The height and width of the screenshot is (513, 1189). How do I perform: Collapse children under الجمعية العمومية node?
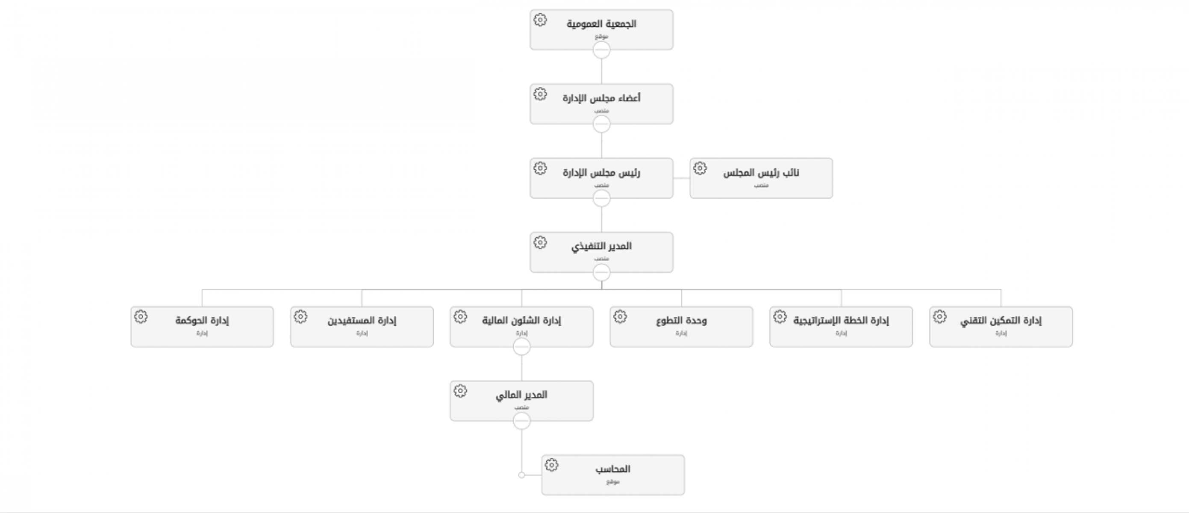[601, 50]
